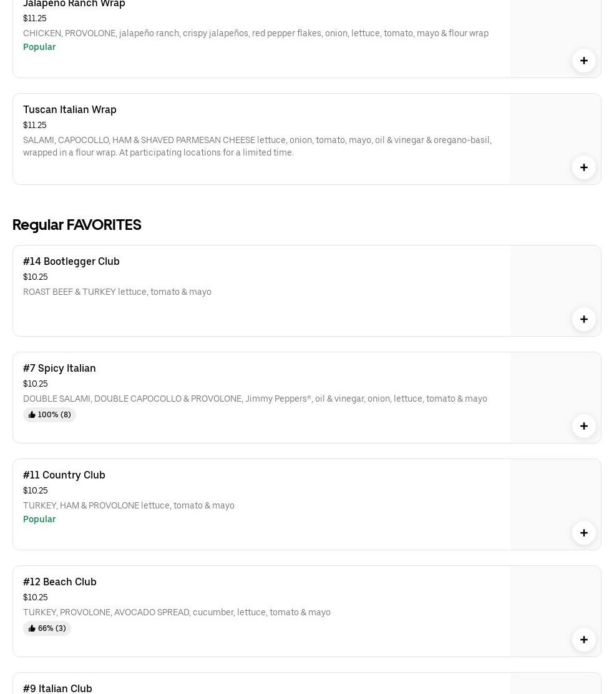The image size is (614, 694).
Task: Click the Regular FAVORITES section heading
Action: tap(77, 224)
